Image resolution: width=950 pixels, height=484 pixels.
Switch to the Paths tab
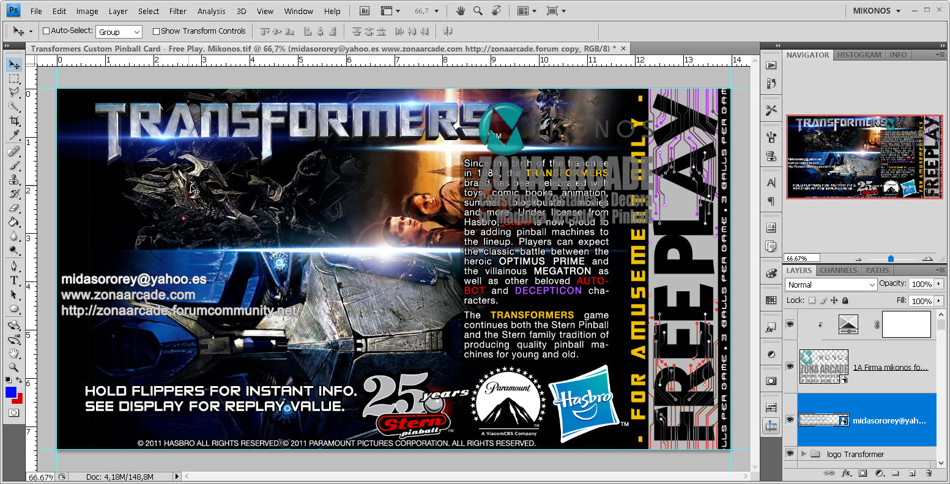click(x=877, y=270)
